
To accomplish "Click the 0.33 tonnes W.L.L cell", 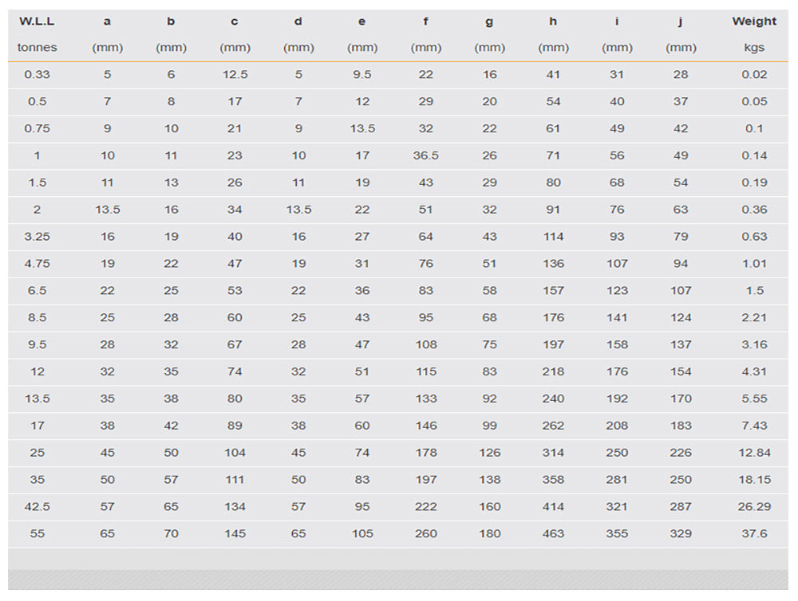I will click(x=37, y=75).
